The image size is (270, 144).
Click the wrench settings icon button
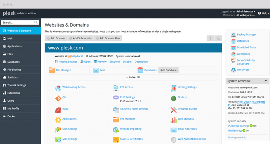point(218,38)
